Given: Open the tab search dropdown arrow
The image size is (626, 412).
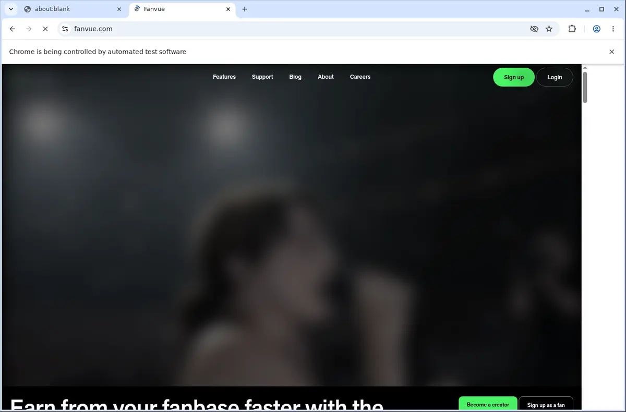Looking at the screenshot, I should [11, 9].
